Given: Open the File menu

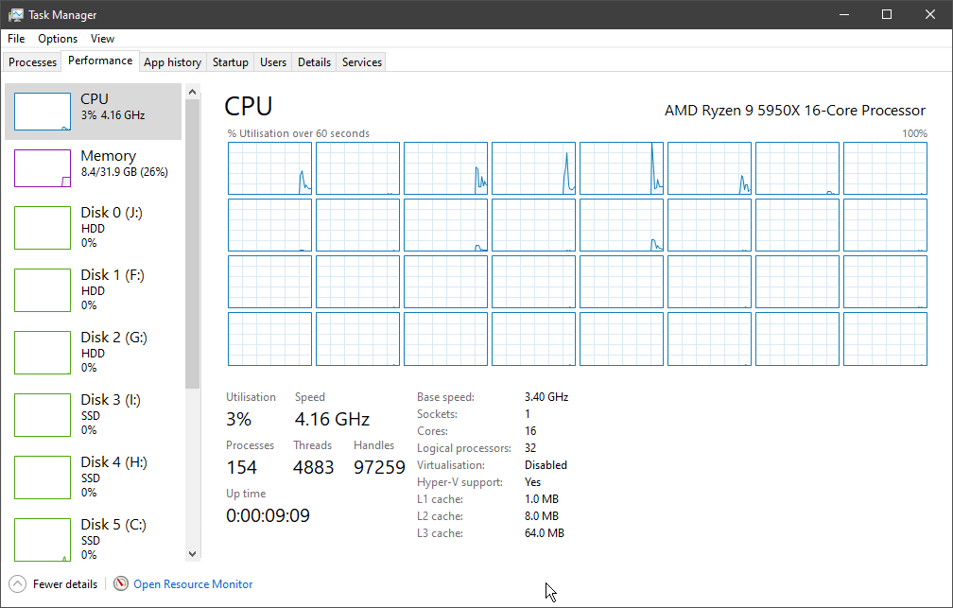Looking at the screenshot, I should point(16,39).
